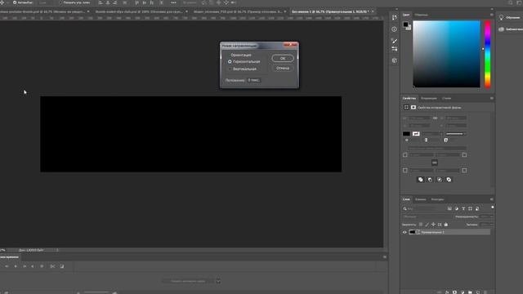Filter layers by pixel layers icon
The height and width of the screenshot is (294, 523).
[x=449, y=209]
